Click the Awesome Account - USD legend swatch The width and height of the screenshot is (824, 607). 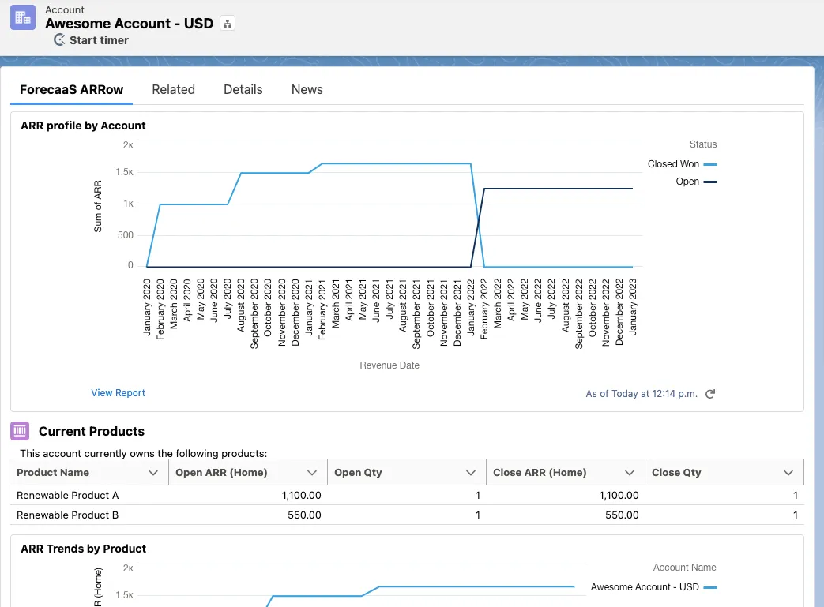pos(710,587)
